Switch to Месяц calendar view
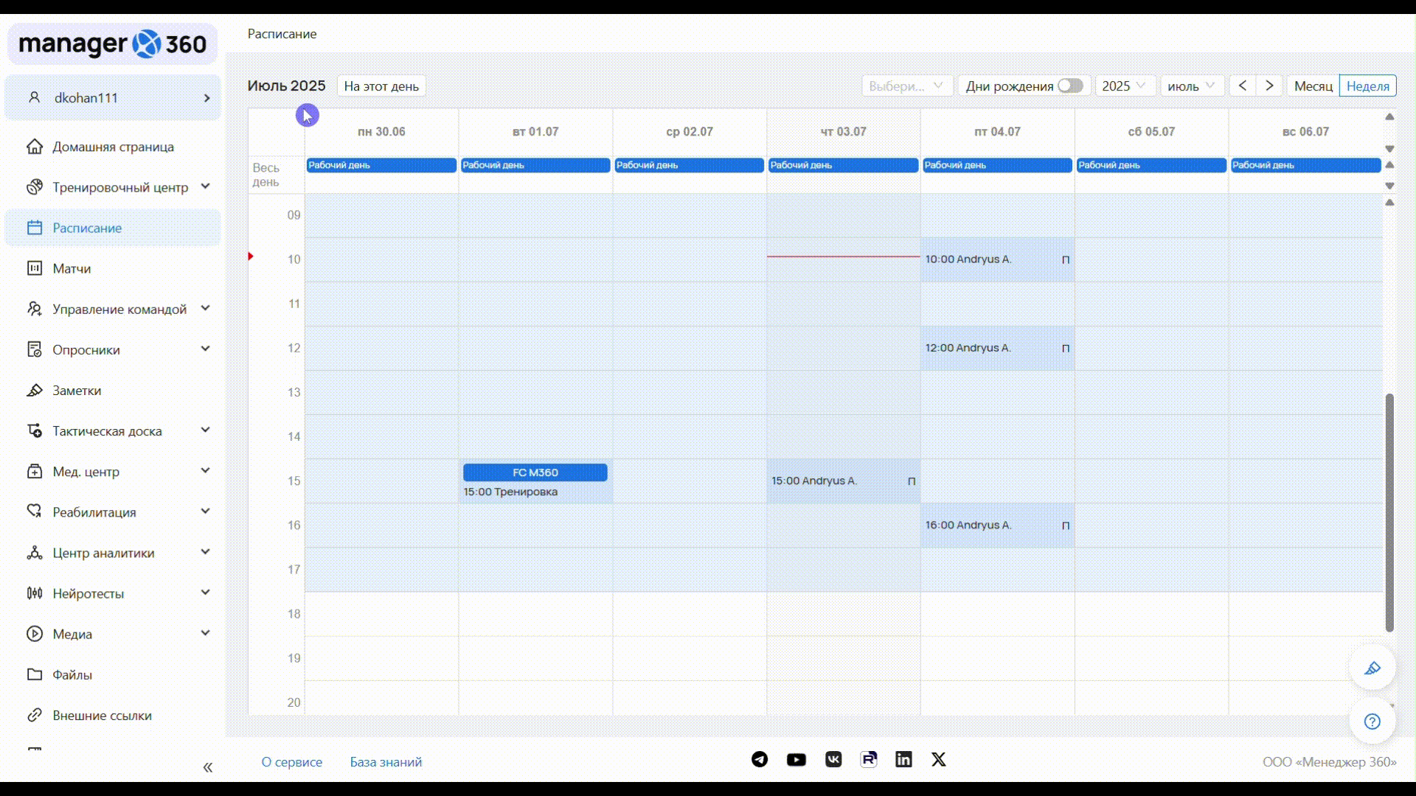Screen dimensions: 1416x796 point(1313,85)
